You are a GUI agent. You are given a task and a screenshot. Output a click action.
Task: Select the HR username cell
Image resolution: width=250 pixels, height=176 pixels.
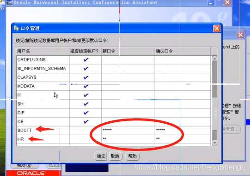(43, 139)
